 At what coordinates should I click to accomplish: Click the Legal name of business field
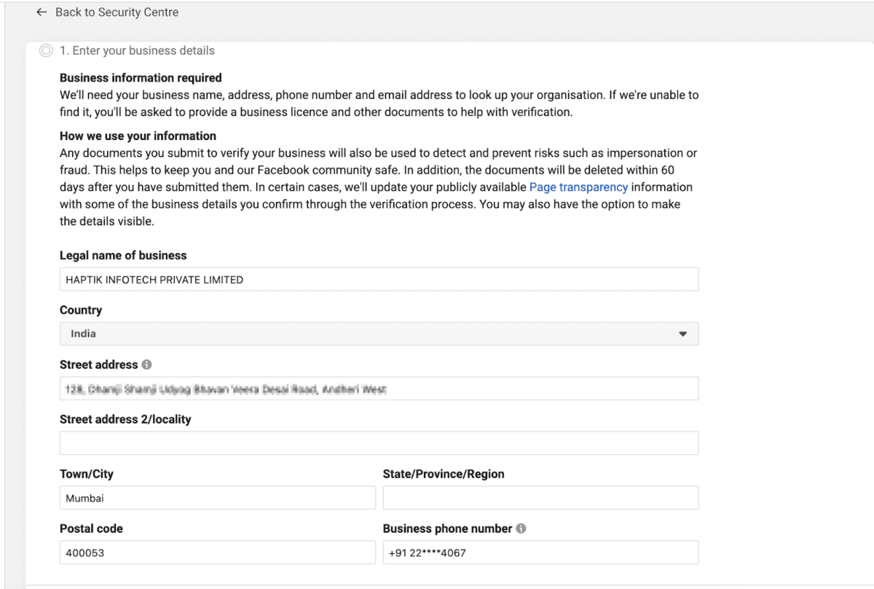pyautogui.click(x=379, y=279)
